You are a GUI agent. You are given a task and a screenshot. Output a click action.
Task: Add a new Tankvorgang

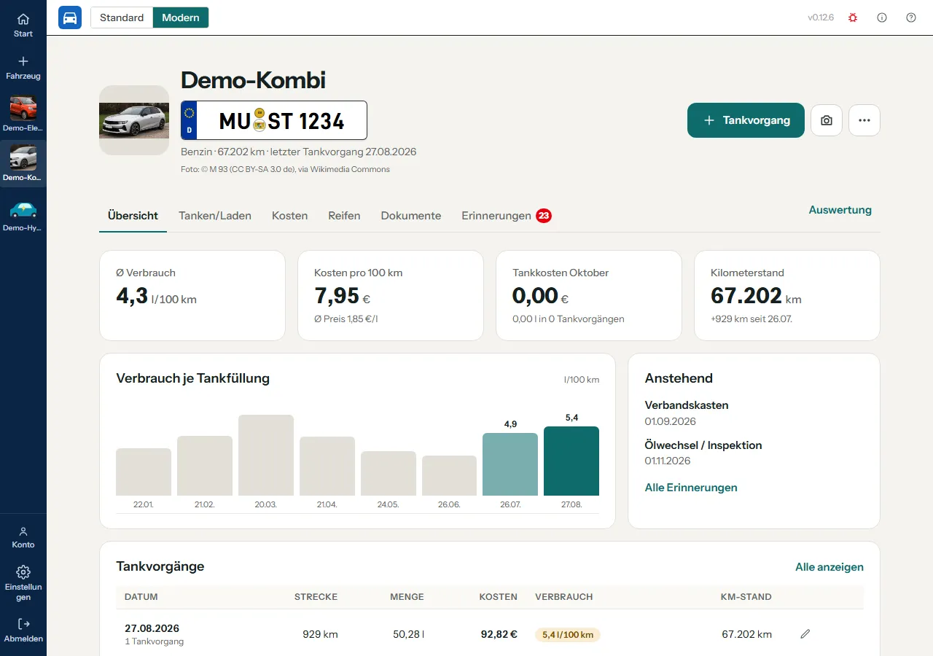click(746, 120)
